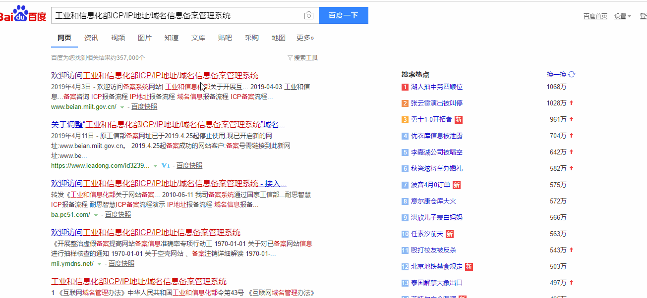Switch to the 采购 tab
This screenshot has width=647, height=298.
click(x=252, y=38)
